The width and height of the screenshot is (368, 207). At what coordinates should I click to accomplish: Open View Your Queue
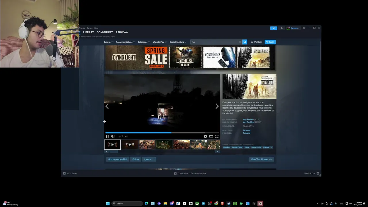(x=261, y=159)
